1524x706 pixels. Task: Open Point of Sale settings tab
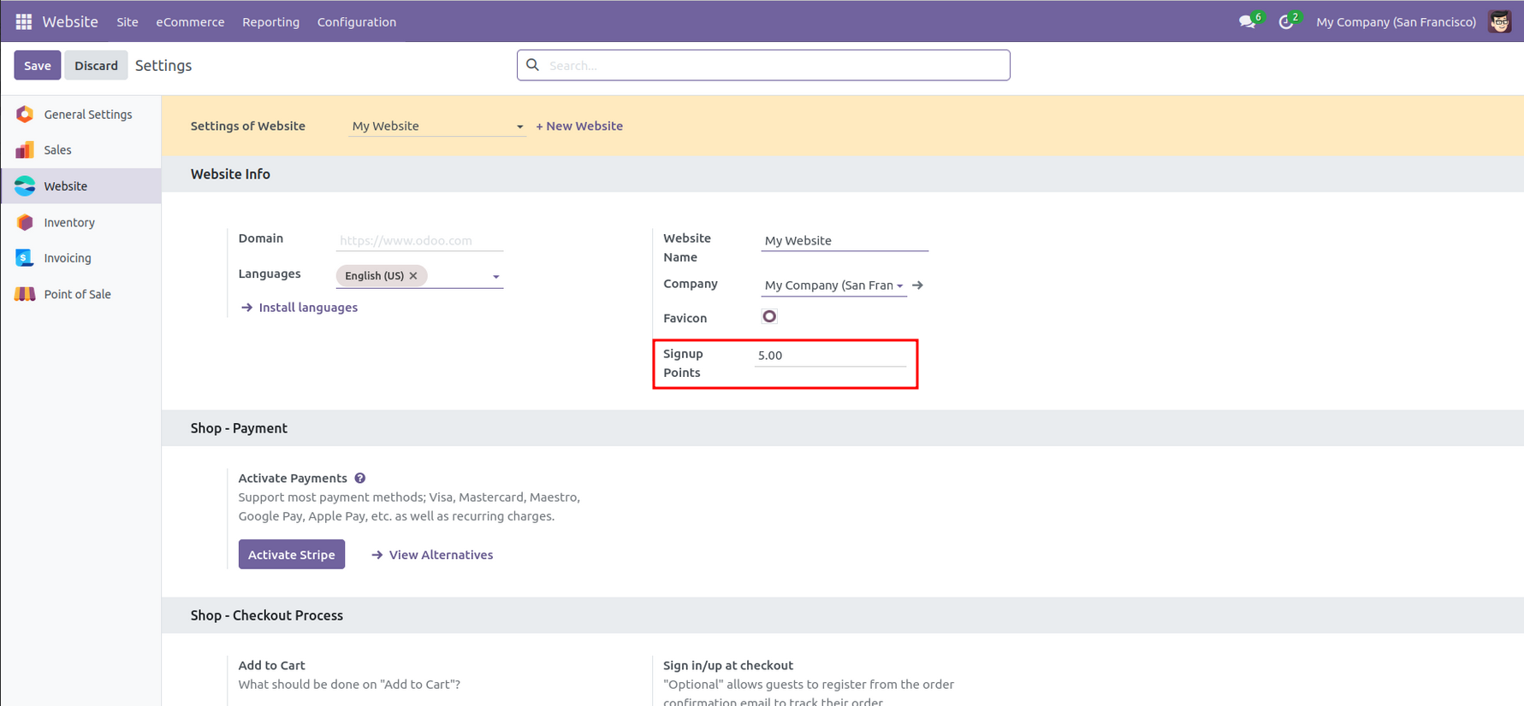tap(77, 294)
